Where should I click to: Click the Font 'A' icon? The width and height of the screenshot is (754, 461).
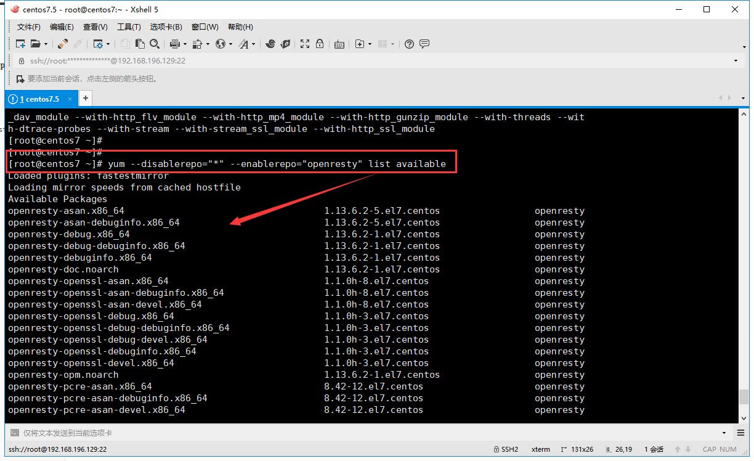coord(243,44)
